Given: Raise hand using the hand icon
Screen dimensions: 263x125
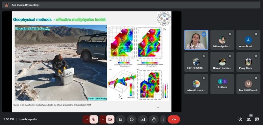Looking at the screenshot, I should pyautogui.click(x=154, y=119).
